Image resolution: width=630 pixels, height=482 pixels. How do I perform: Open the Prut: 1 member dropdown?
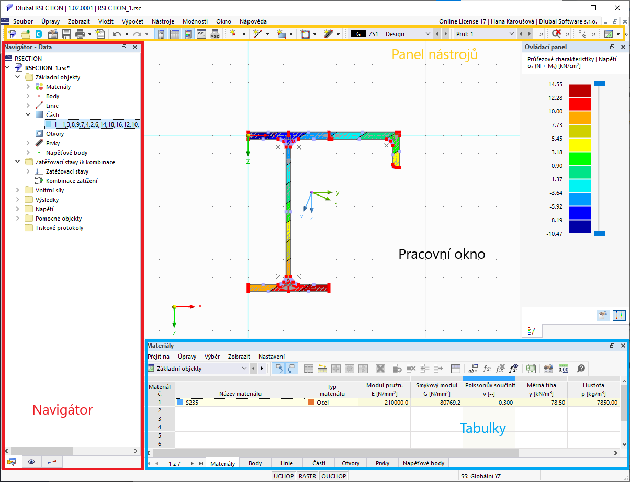(x=512, y=34)
